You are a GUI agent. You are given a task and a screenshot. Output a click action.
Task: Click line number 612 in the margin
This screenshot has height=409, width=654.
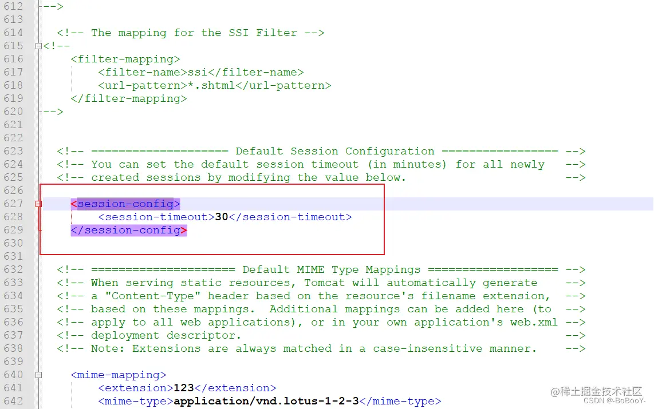click(x=13, y=7)
